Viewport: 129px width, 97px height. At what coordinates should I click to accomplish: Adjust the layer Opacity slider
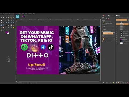121,20
